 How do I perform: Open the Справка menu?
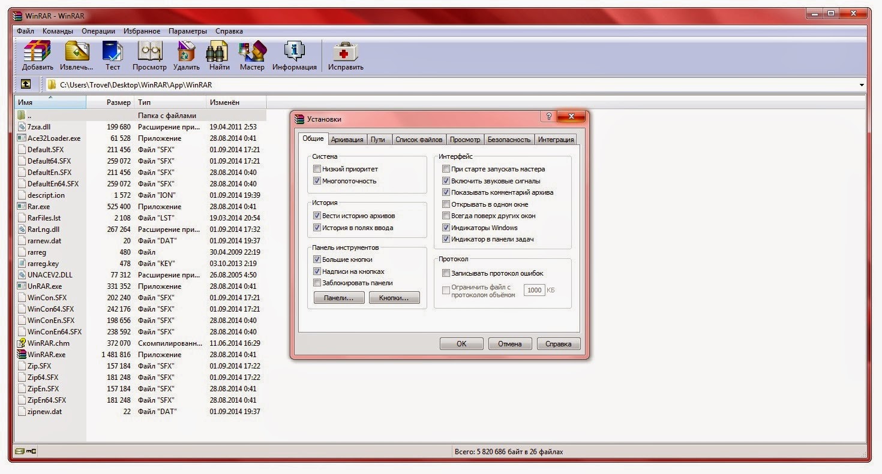click(229, 31)
